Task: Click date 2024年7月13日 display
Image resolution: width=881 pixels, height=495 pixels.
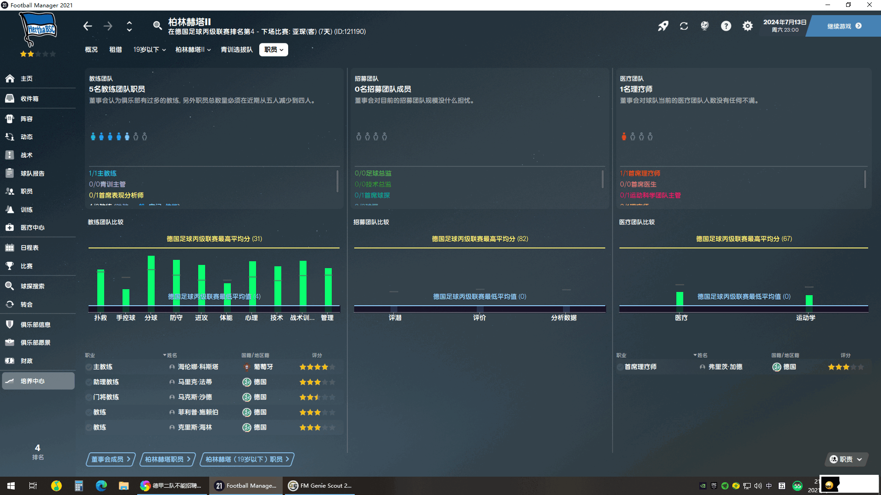Action: pos(785,22)
